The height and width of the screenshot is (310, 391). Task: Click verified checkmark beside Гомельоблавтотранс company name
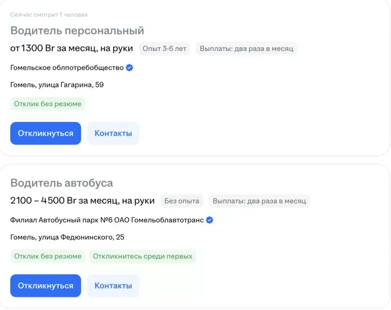coord(210,220)
